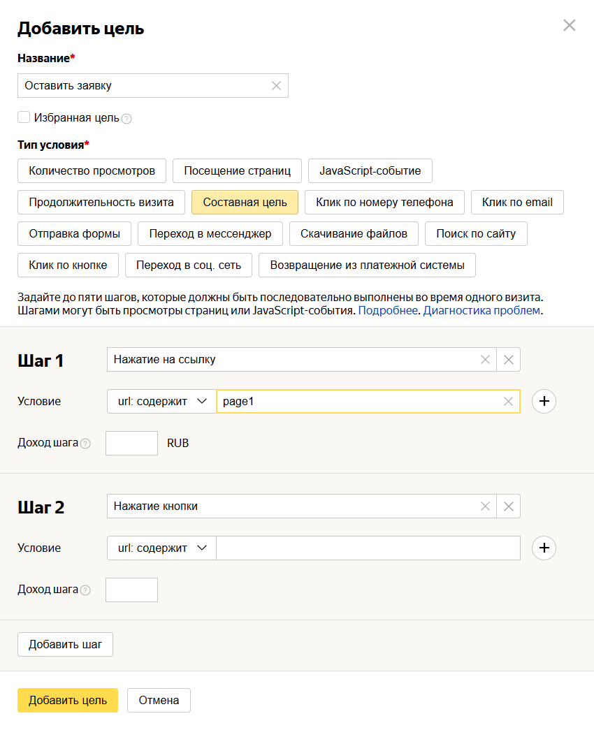Click the yellow Добавить цель button
The image size is (594, 730).
tap(68, 701)
